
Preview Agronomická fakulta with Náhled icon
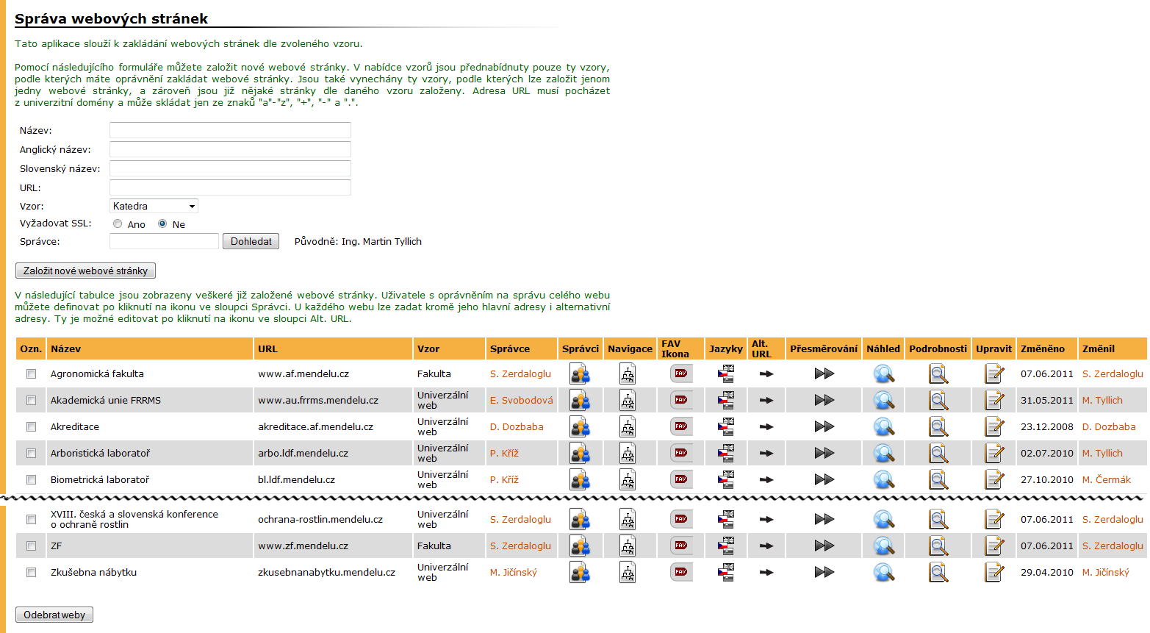coord(884,374)
